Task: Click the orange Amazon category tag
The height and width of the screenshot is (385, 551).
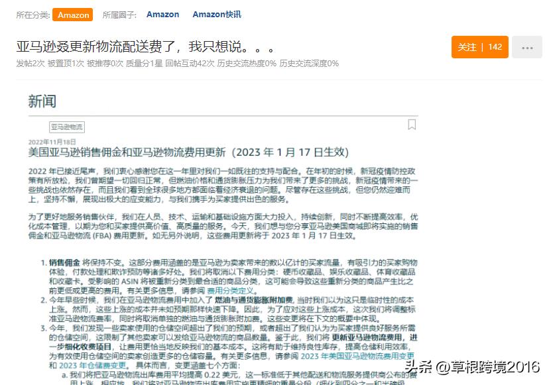Action: pyautogui.click(x=73, y=14)
